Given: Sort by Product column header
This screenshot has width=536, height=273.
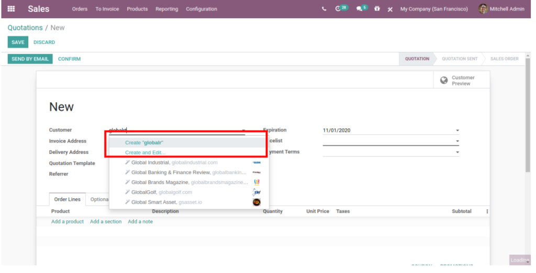Looking at the screenshot, I should click(x=61, y=211).
